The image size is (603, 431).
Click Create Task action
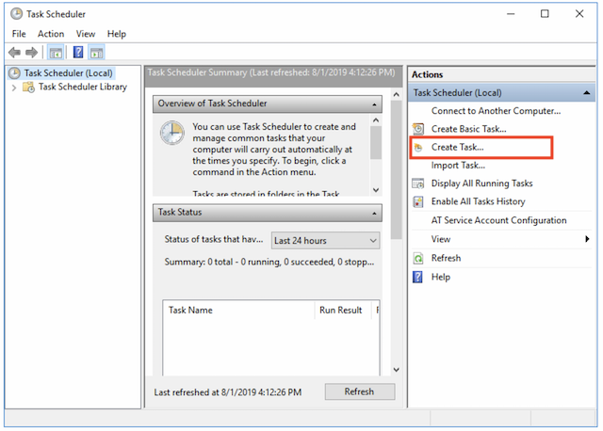pyautogui.click(x=457, y=147)
